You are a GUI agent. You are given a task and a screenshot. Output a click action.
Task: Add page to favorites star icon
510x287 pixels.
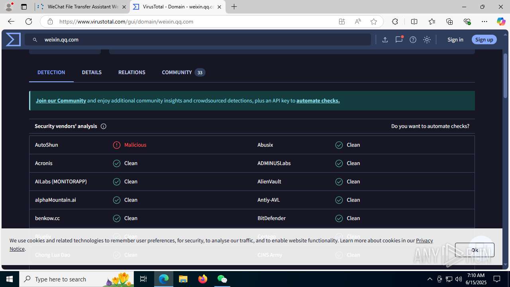[x=374, y=22]
